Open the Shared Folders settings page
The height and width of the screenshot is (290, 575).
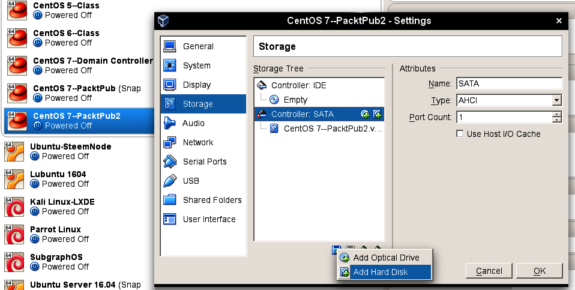[212, 200]
